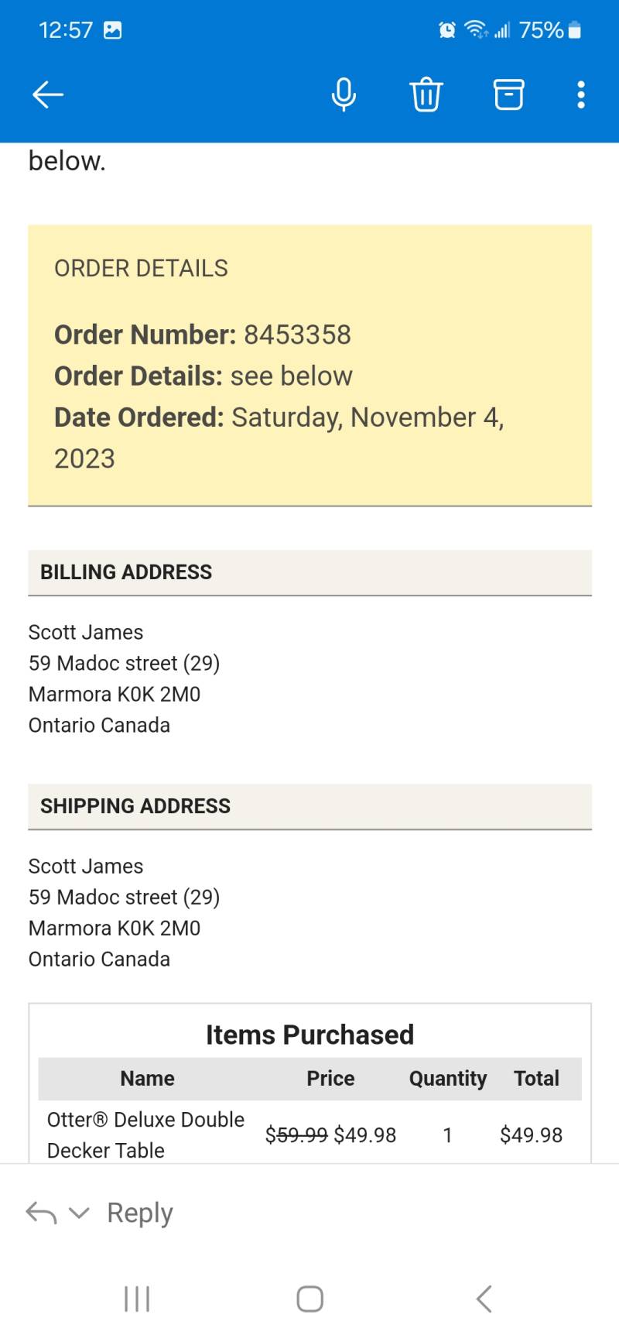
Task: Go back using the top-left arrow
Action: coord(47,94)
